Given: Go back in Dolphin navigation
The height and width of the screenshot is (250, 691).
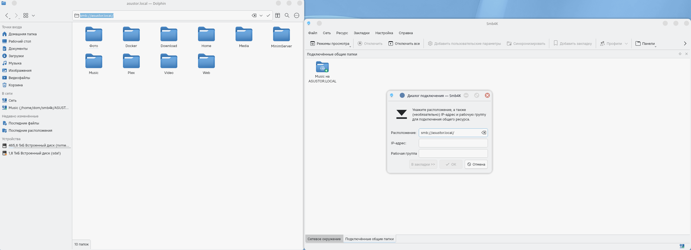Looking at the screenshot, I should (7, 15).
